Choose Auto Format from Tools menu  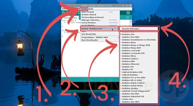coord(100,12)
